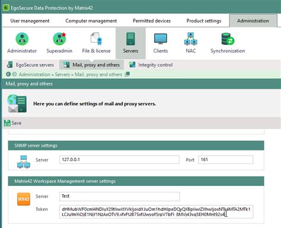
Task: Click the orange MX42 icon
Action: click(x=24, y=199)
